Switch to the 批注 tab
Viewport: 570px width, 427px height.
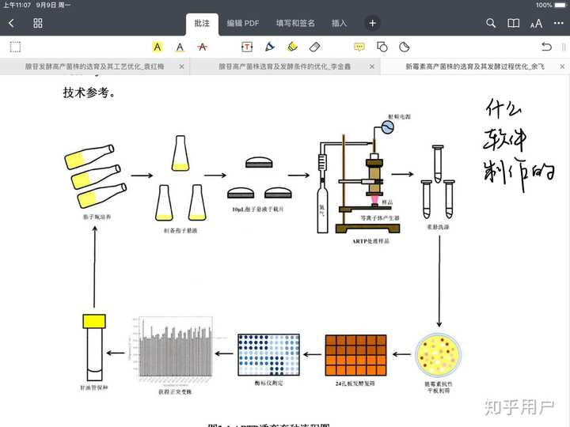pyautogui.click(x=202, y=24)
